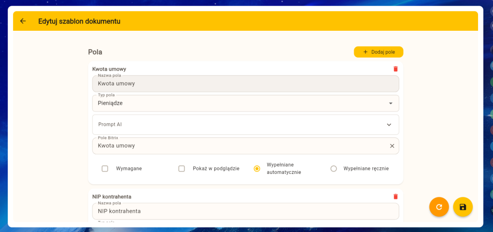Image resolution: width=493 pixels, height=232 pixels.
Task: Click the NIP kontrahenta name input field
Action: pyautogui.click(x=245, y=211)
